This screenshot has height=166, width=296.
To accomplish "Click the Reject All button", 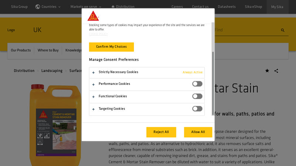I will (x=161, y=132).
